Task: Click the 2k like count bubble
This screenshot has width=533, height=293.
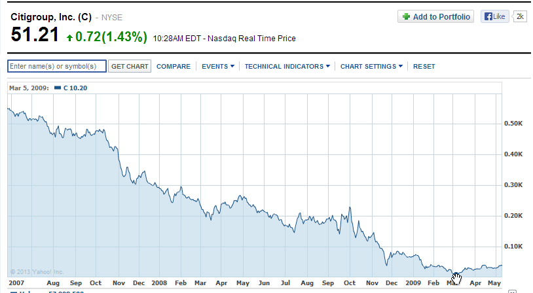Action: (520, 16)
